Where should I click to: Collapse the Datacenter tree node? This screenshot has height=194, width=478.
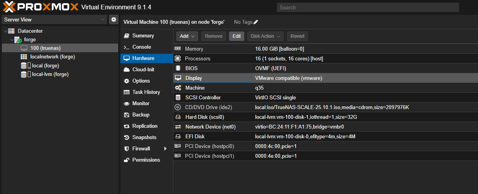[x=5, y=31]
